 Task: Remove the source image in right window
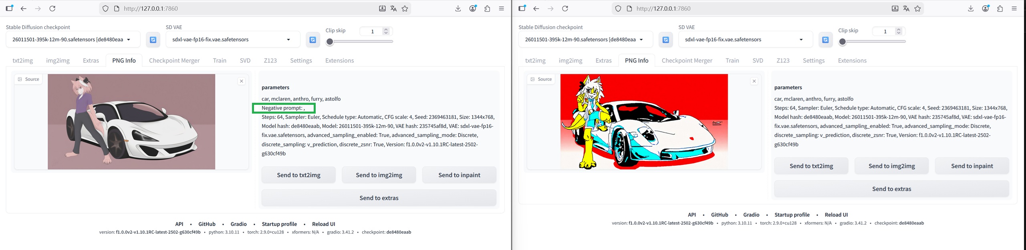coord(754,81)
